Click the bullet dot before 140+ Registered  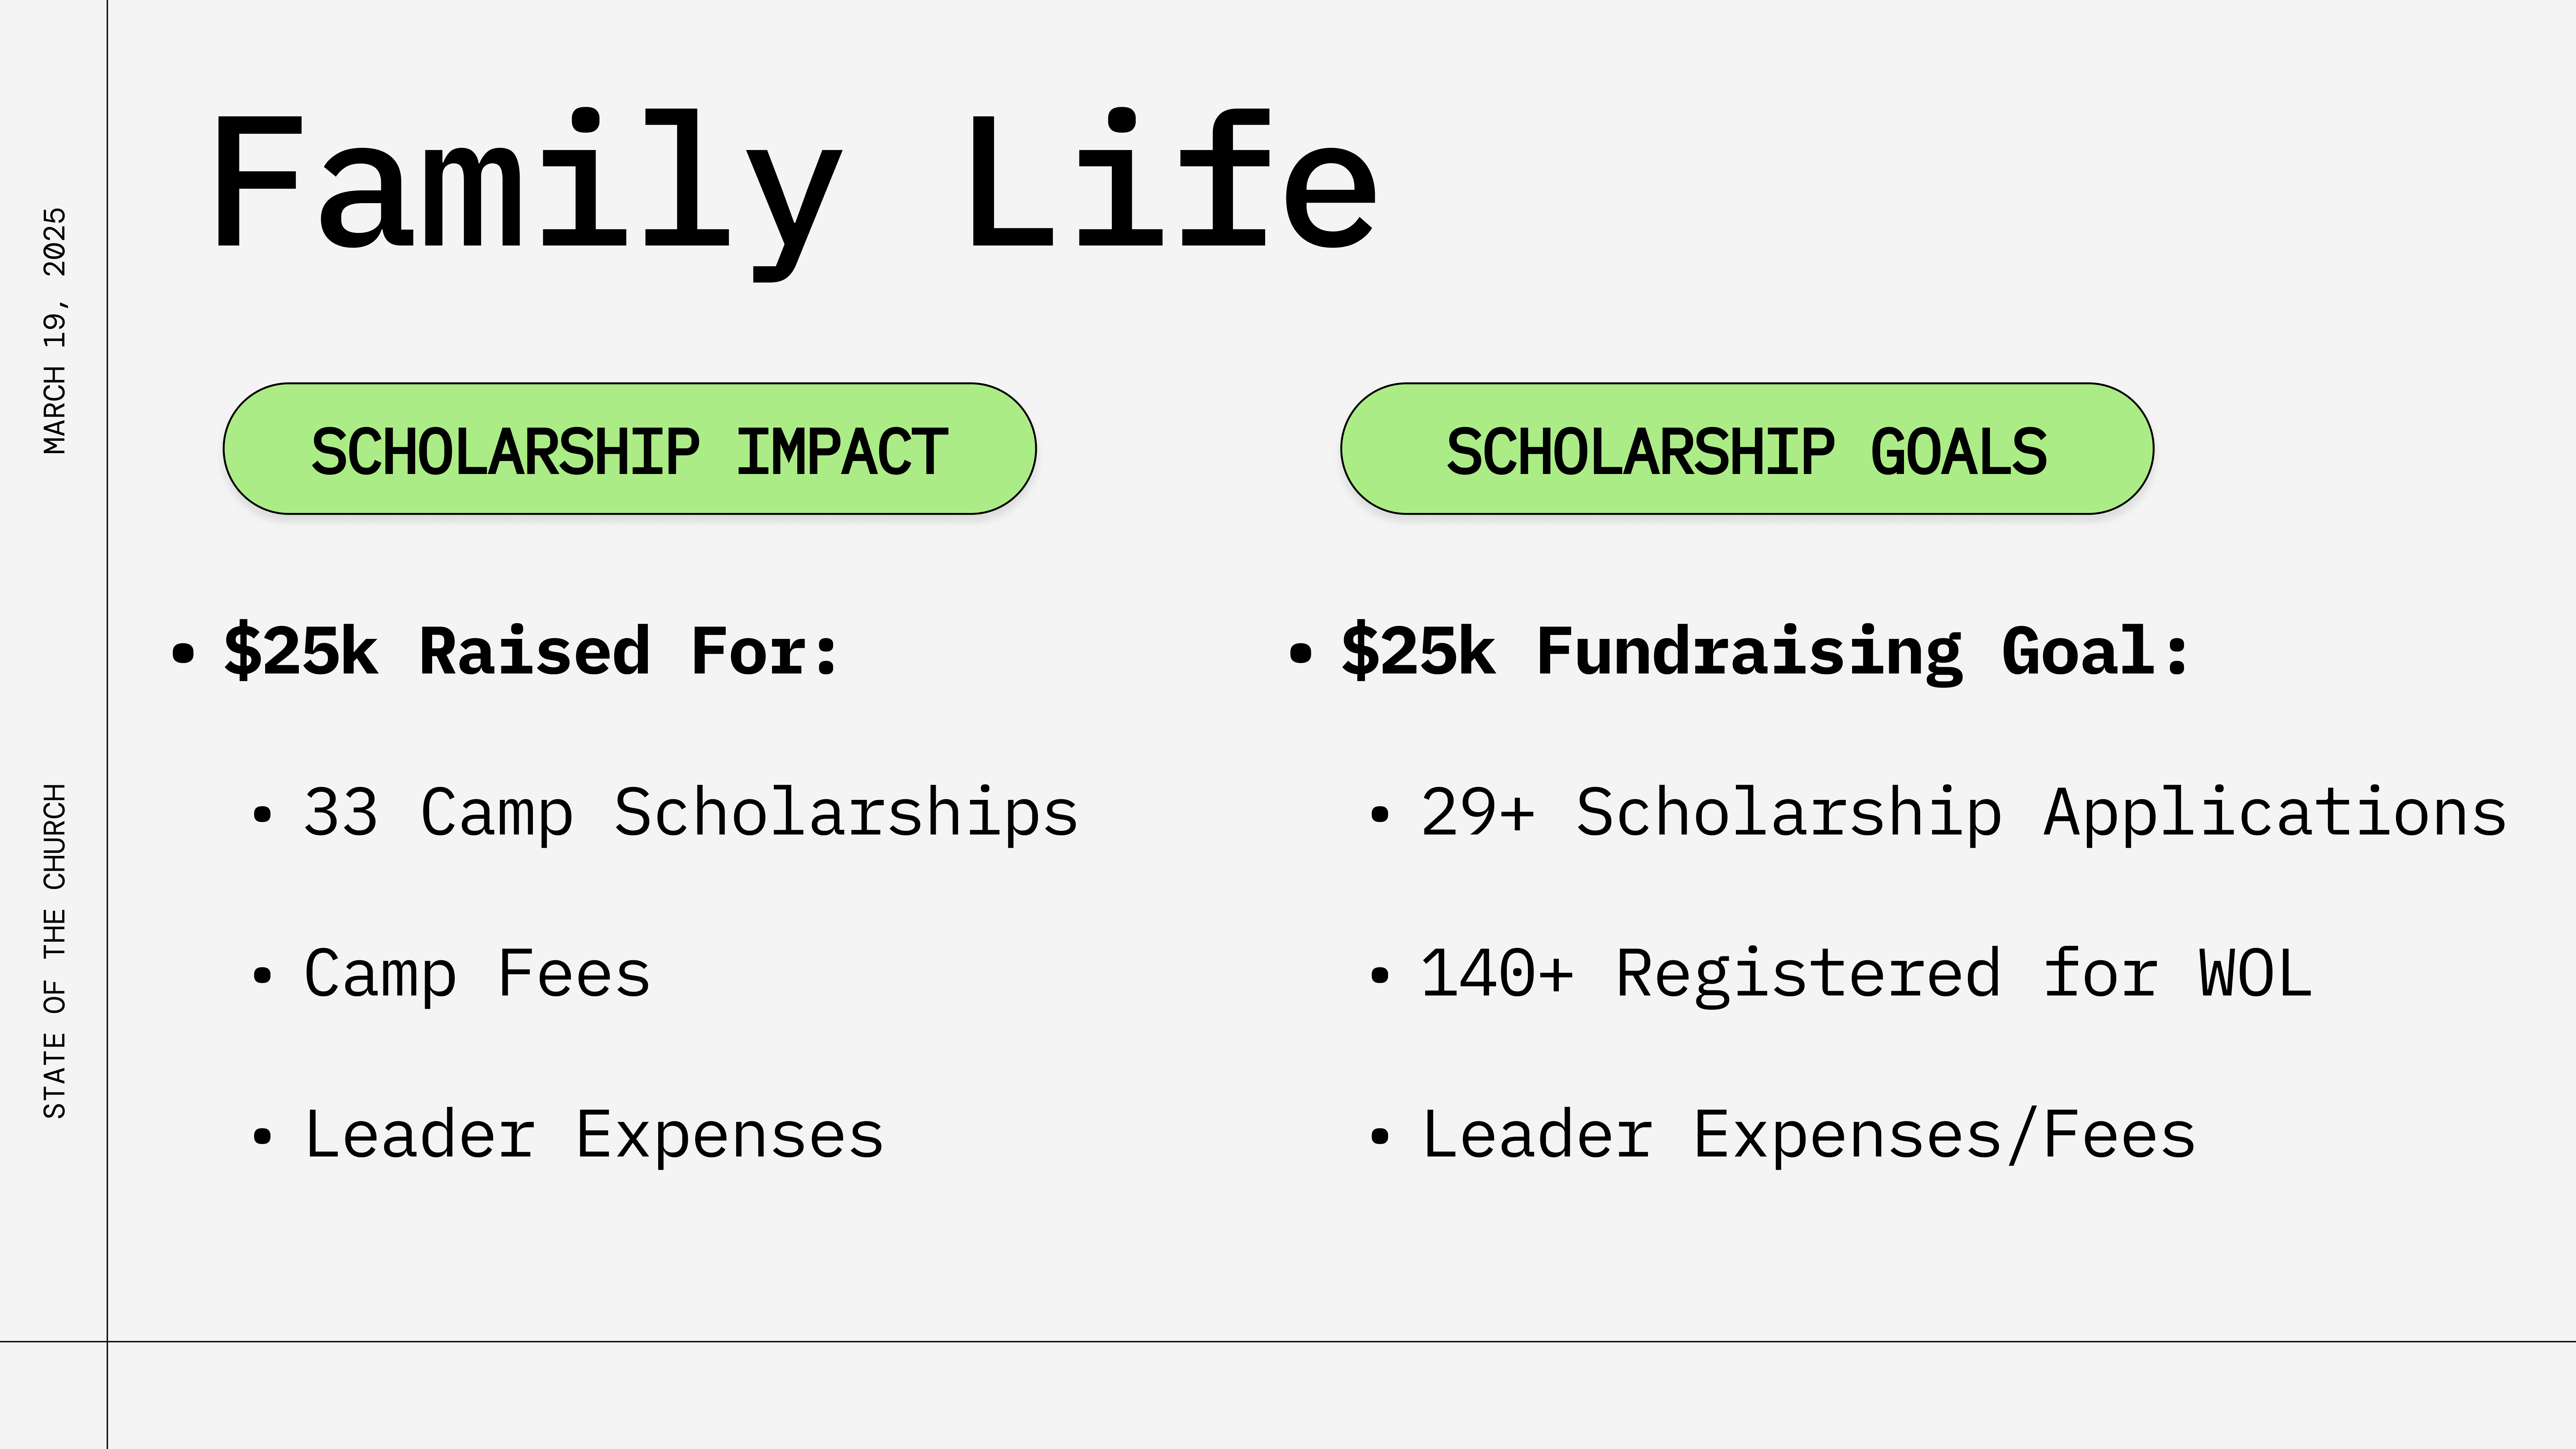(1380, 976)
